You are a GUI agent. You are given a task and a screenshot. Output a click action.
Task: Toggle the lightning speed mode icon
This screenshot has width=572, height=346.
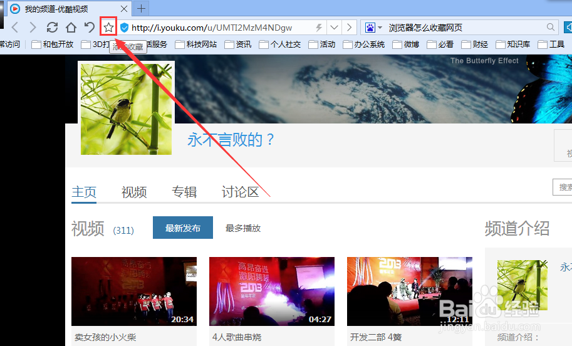pos(319,28)
